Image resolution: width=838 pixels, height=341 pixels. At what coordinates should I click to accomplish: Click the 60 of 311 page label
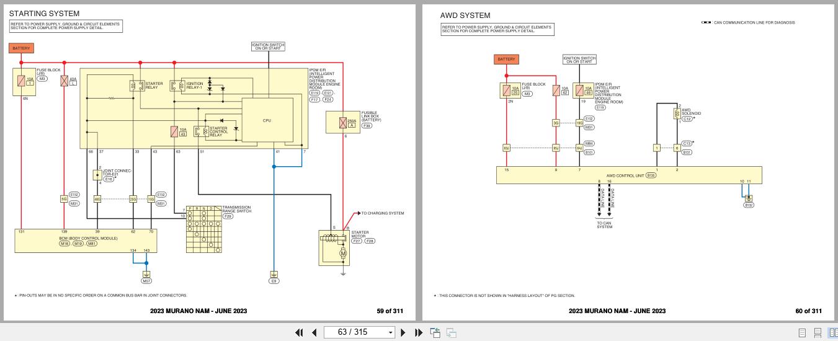(x=808, y=311)
